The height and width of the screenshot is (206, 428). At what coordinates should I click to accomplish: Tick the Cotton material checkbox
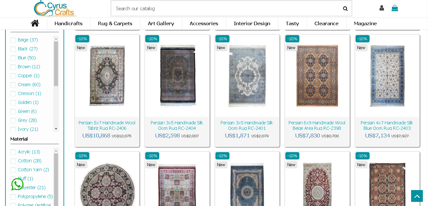[13, 161]
